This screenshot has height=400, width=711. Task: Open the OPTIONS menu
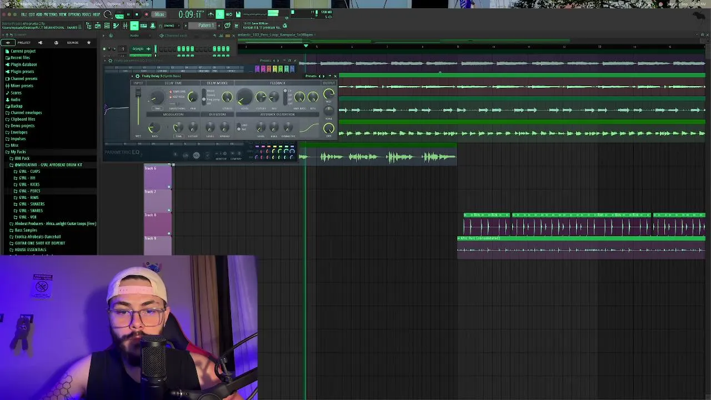click(74, 14)
